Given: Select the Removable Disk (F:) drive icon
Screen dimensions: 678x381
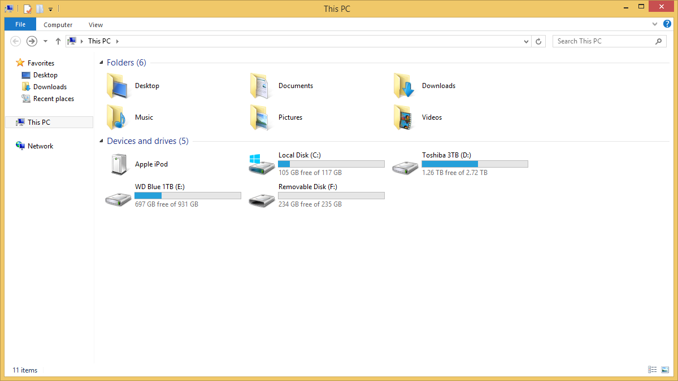Looking at the screenshot, I should (x=262, y=198).
